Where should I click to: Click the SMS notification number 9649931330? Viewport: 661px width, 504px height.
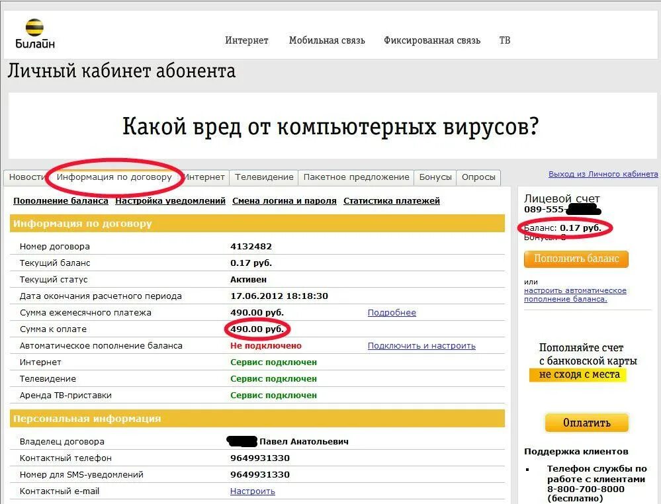[x=260, y=475]
